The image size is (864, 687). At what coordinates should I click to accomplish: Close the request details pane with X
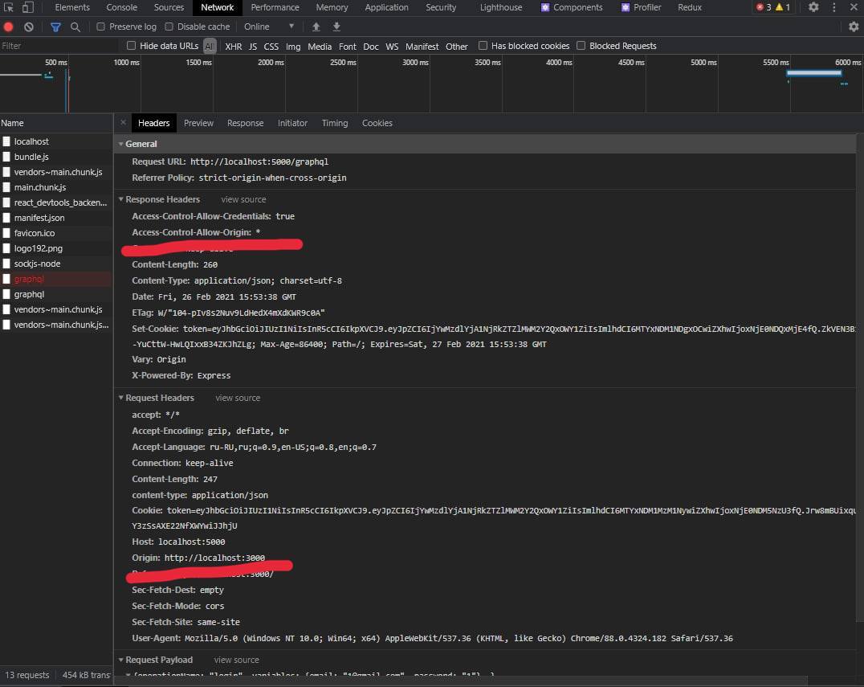click(x=123, y=122)
